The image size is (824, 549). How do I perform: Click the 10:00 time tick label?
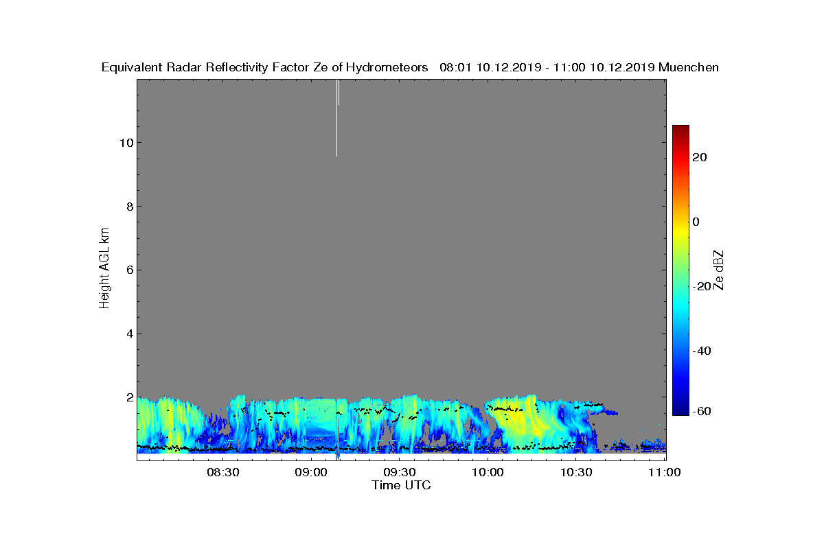coord(488,473)
